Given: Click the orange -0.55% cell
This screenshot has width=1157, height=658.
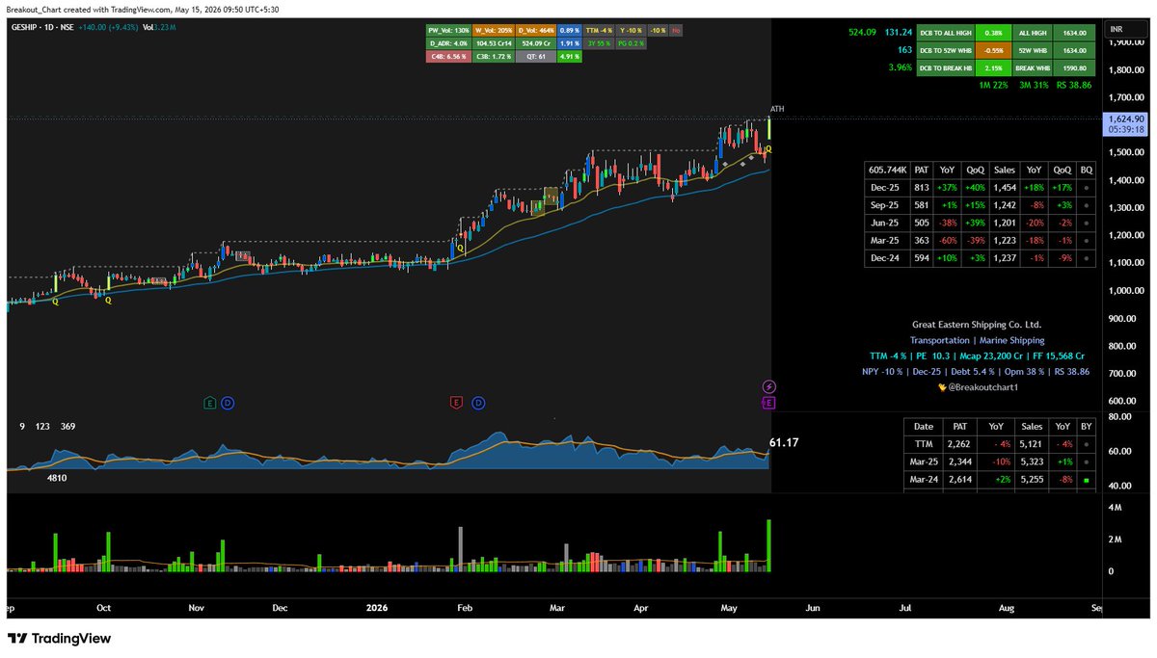Looking at the screenshot, I should [991, 49].
